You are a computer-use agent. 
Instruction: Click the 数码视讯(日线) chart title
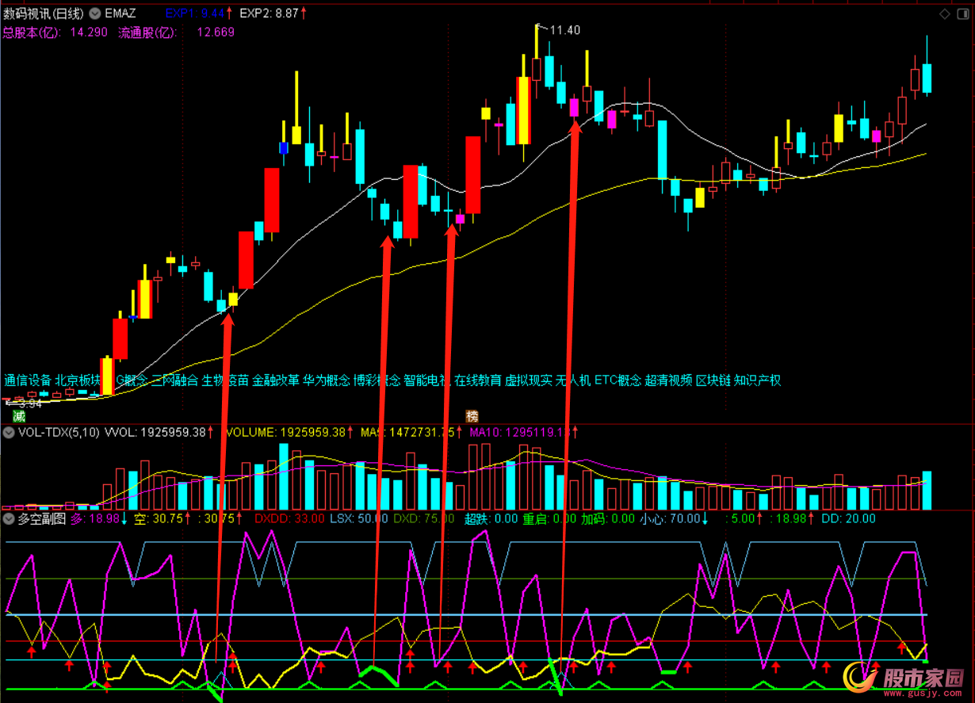click(x=43, y=13)
